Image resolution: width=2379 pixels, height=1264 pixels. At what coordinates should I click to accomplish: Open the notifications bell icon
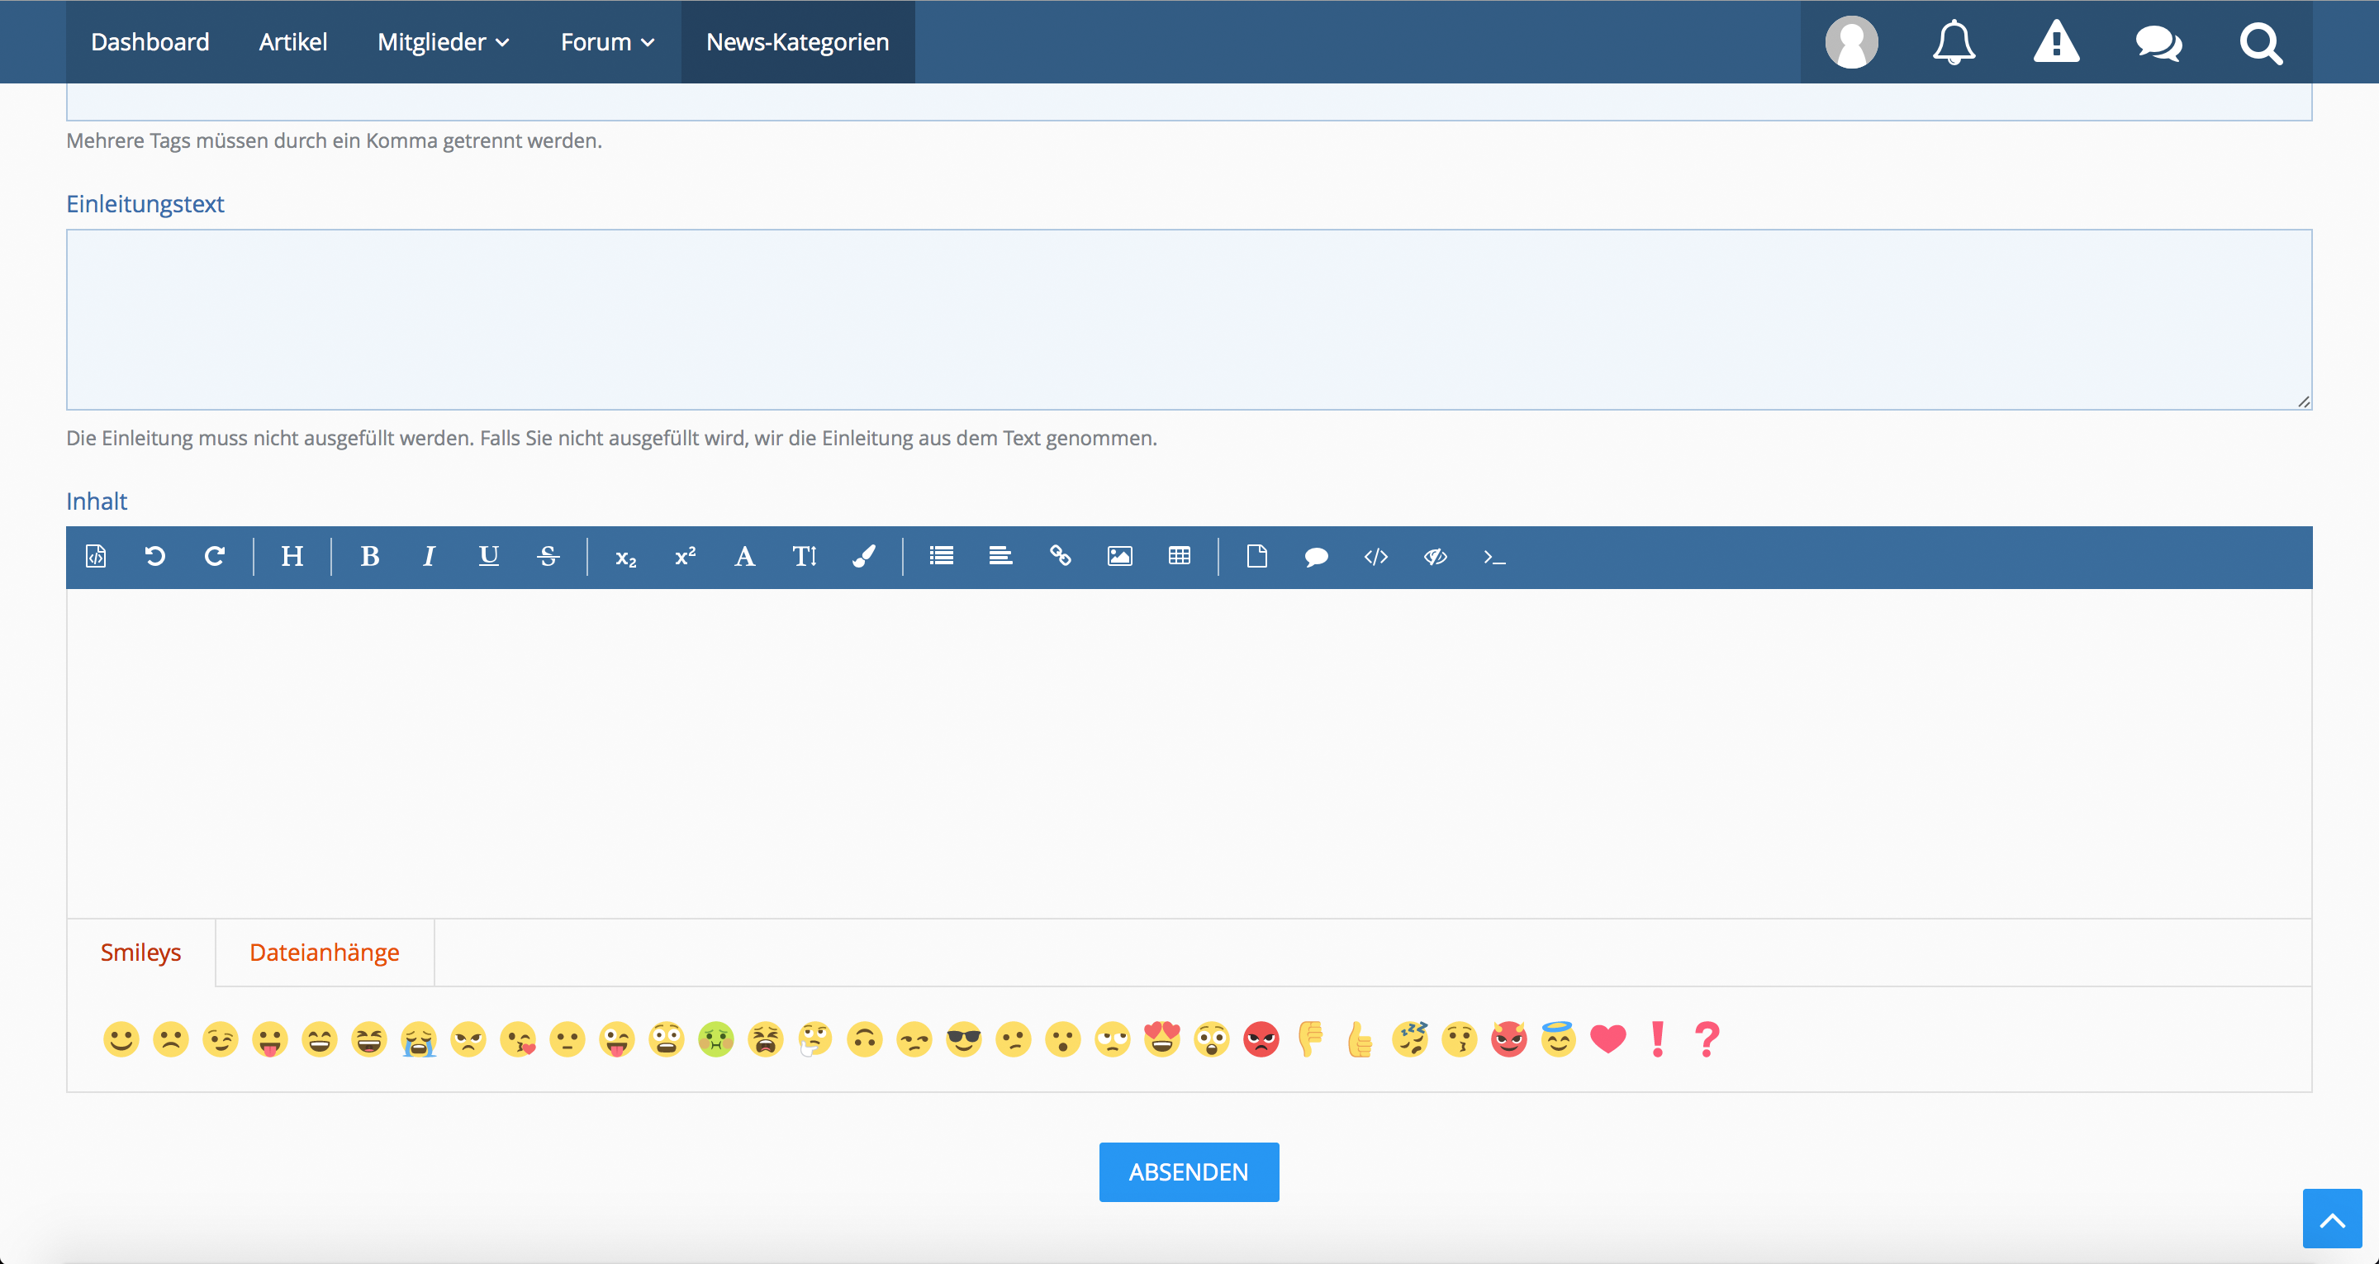[x=1954, y=42]
